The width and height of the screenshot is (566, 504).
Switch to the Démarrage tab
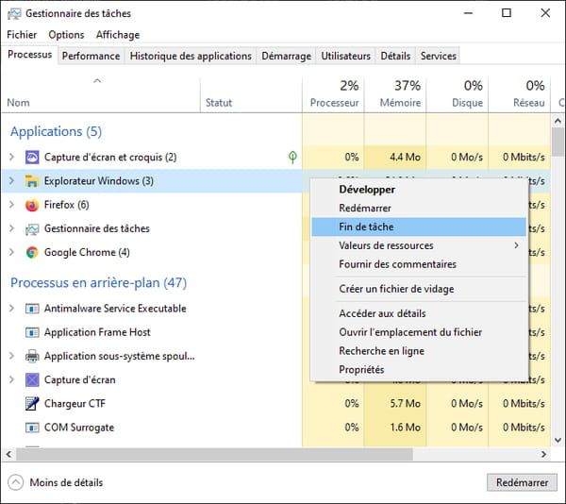tap(286, 56)
